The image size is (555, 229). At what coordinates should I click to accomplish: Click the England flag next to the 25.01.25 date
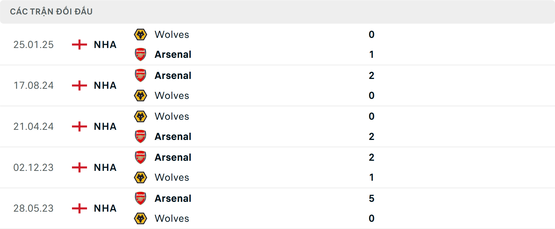click(78, 45)
